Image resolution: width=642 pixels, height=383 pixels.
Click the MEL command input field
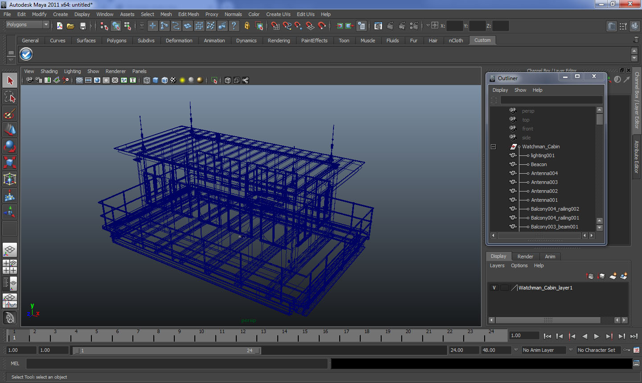(x=177, y=363)
